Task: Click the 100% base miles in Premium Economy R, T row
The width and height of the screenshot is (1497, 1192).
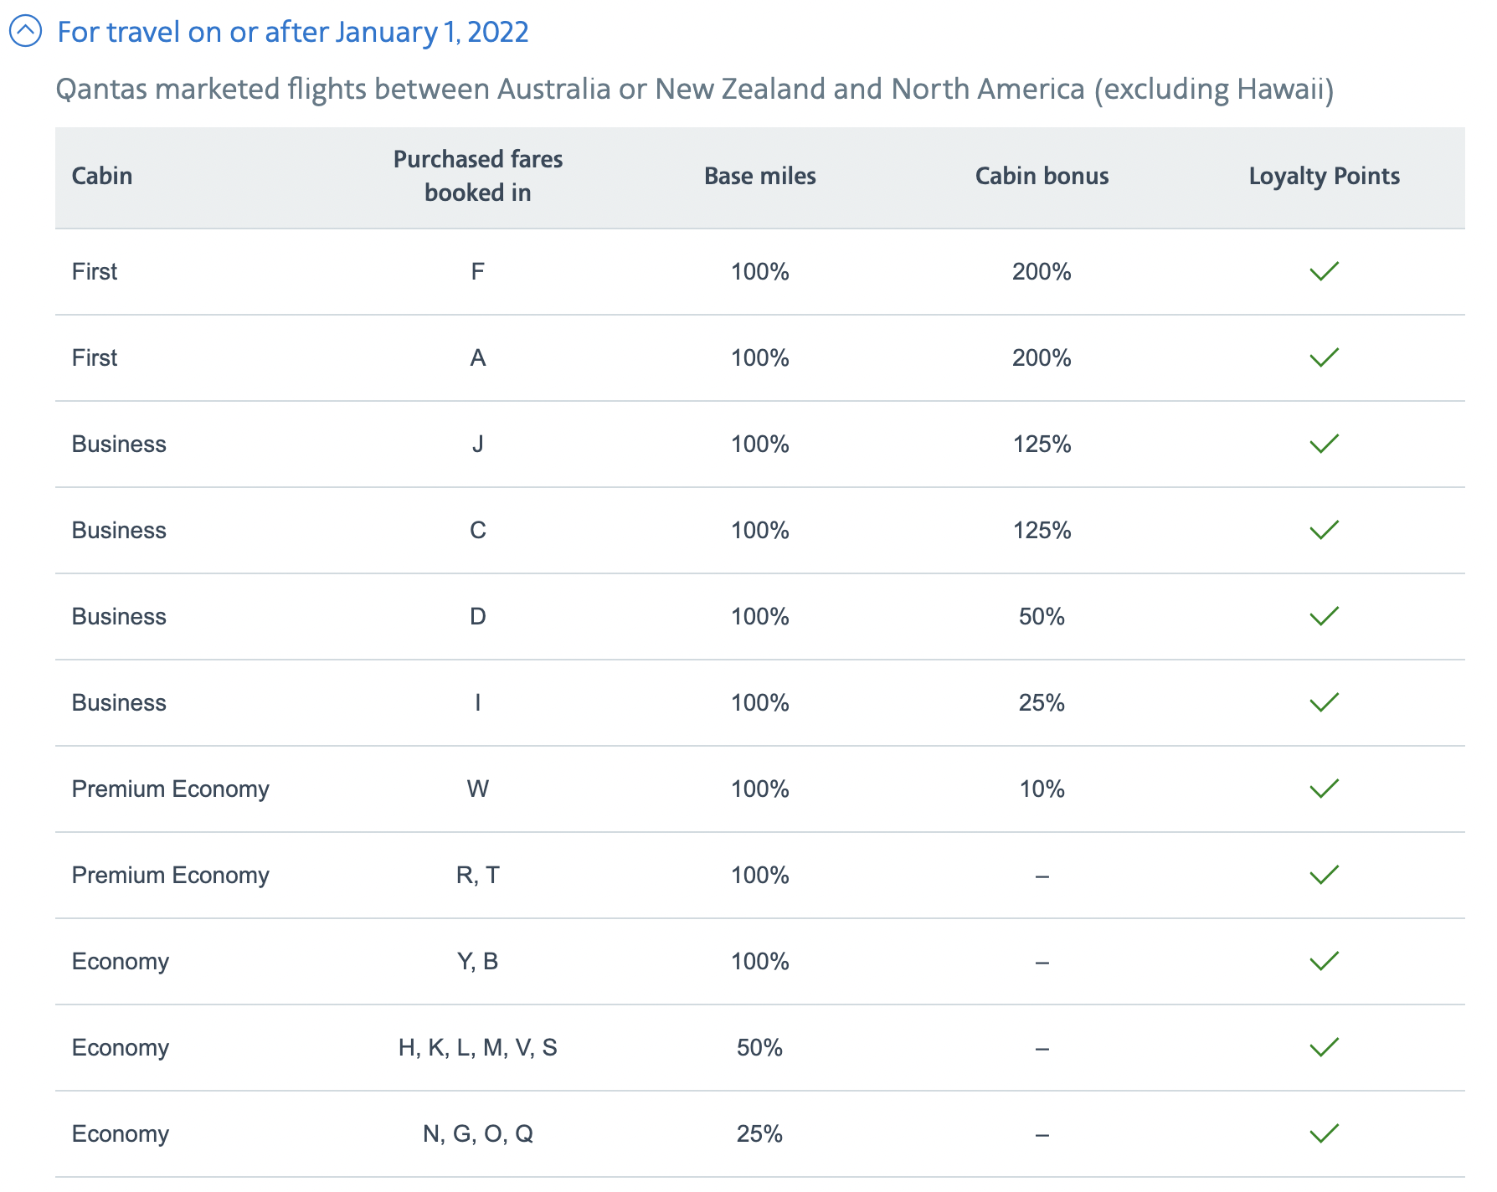Action: tap(759, 875)
